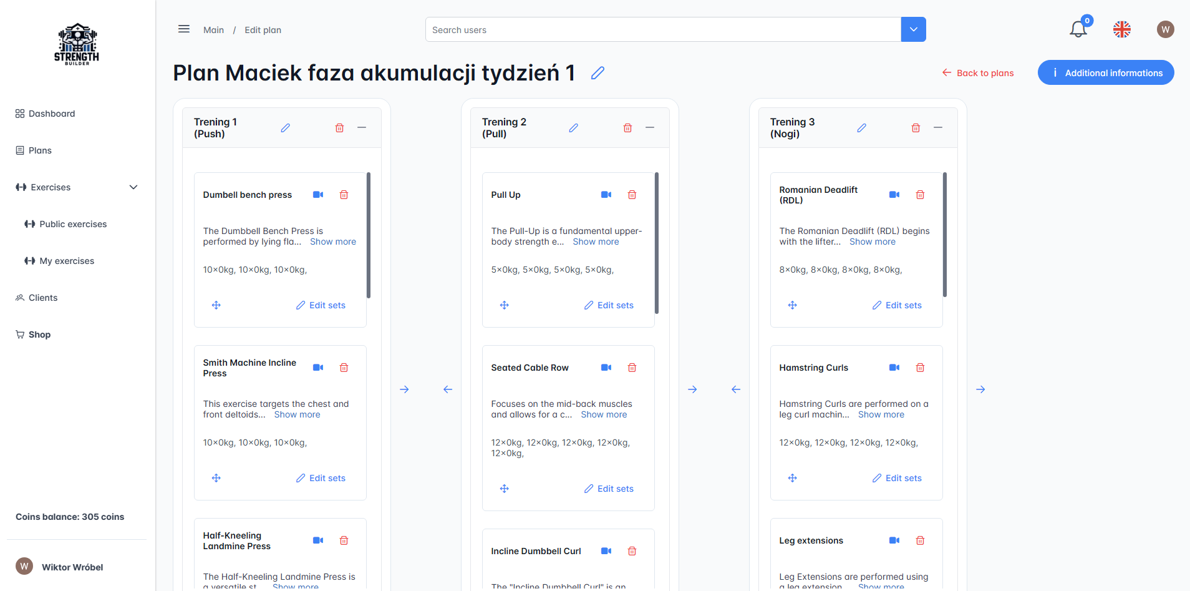Screen dimensions: 1190x591
Task: Play the Leg extensions video
Action: coord(894,540)
